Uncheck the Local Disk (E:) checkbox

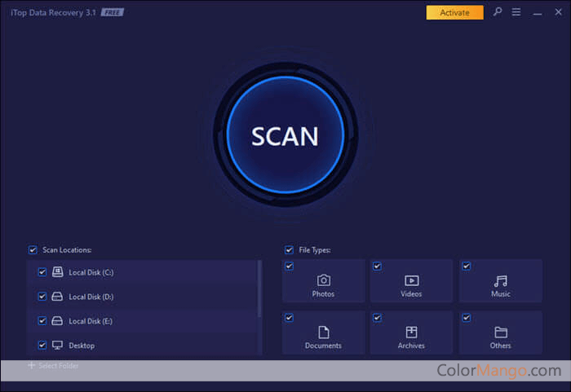pos(42,321)
